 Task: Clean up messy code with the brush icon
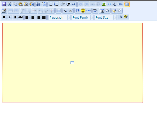pyautogui.click(x=114, y=11)
